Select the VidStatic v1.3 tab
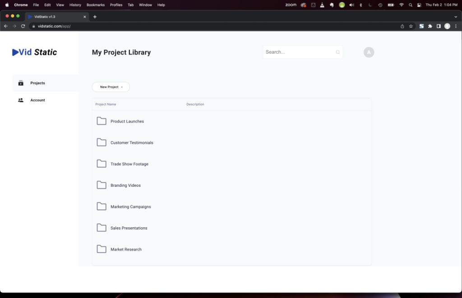This screenshot has height=298, width=462. (x=54, y=17)
